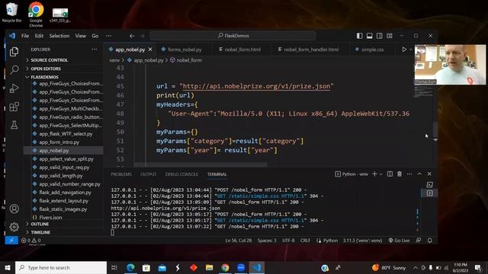This screenshot has width=488, height=274.
Task: Open Run and Debug view
Action: [x=14, y=88]
